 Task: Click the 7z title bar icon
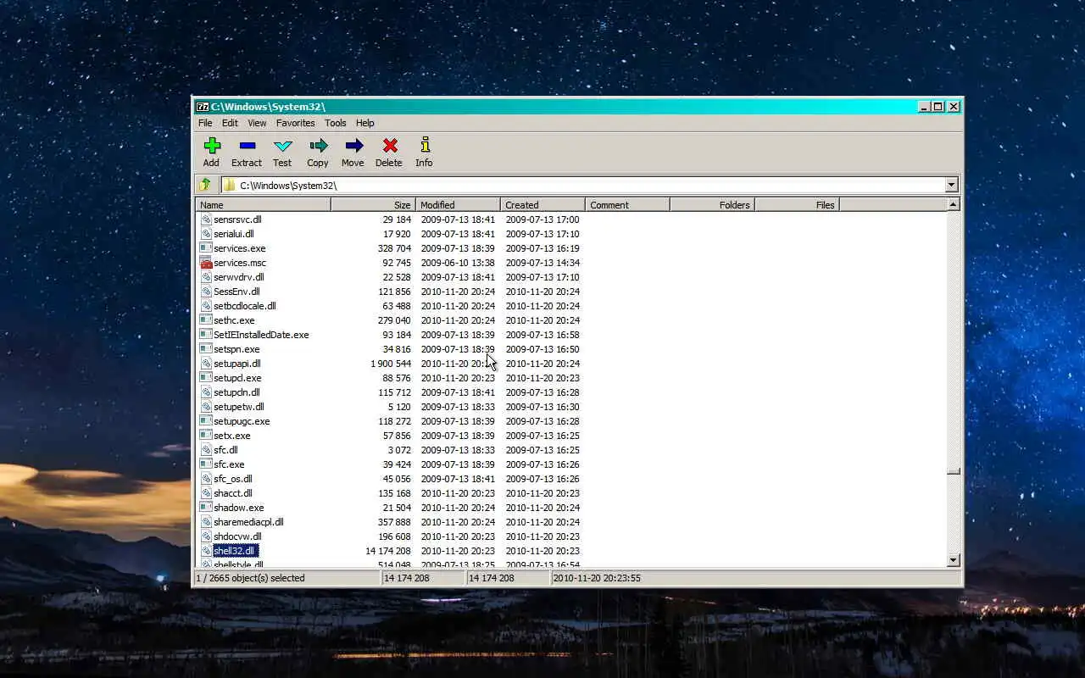click(202, 106)
